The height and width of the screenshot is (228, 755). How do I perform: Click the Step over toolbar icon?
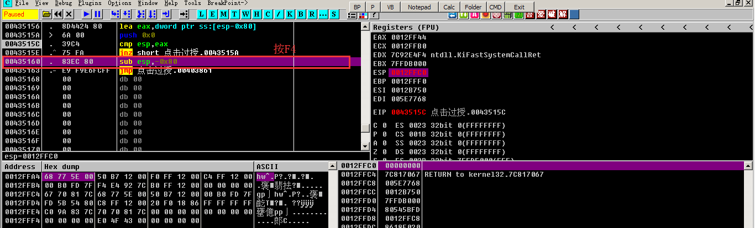point(128,14)
